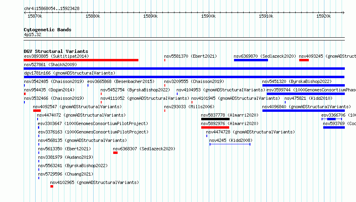Click the red nsv4102965 variant bar
Viewport: 356px width, 202px height.
pyautogui.click(x=52, y=186)
